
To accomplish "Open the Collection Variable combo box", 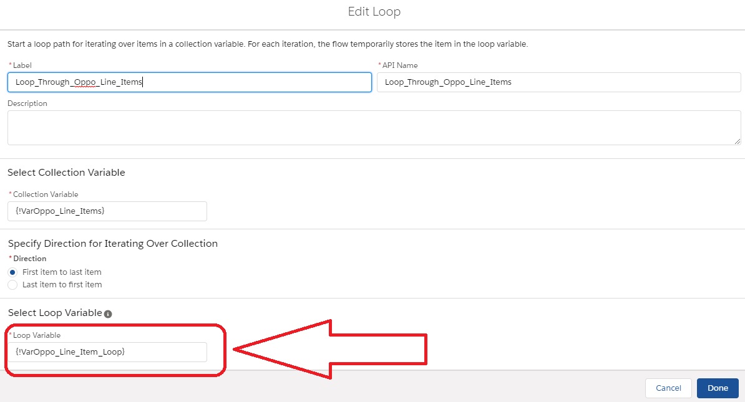I will coord(107,211).
